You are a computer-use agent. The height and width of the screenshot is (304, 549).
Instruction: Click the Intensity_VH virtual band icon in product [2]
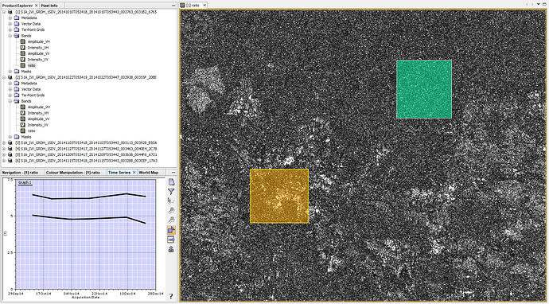tap(23, 113)
